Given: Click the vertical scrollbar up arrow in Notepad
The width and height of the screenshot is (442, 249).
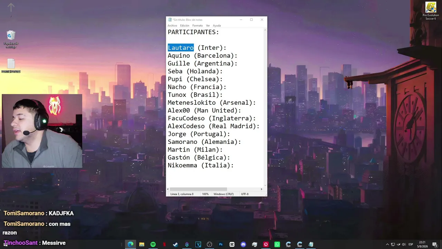Looking at the screenshot, I should 265,30.
